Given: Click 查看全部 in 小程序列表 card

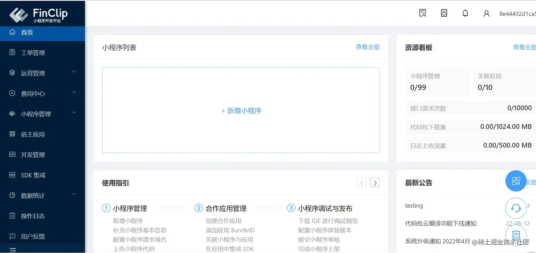Looking at the screenshot, I should coord(368,47).
